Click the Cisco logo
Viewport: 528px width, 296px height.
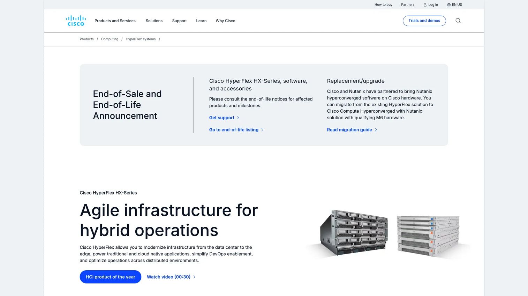point(76,21)
